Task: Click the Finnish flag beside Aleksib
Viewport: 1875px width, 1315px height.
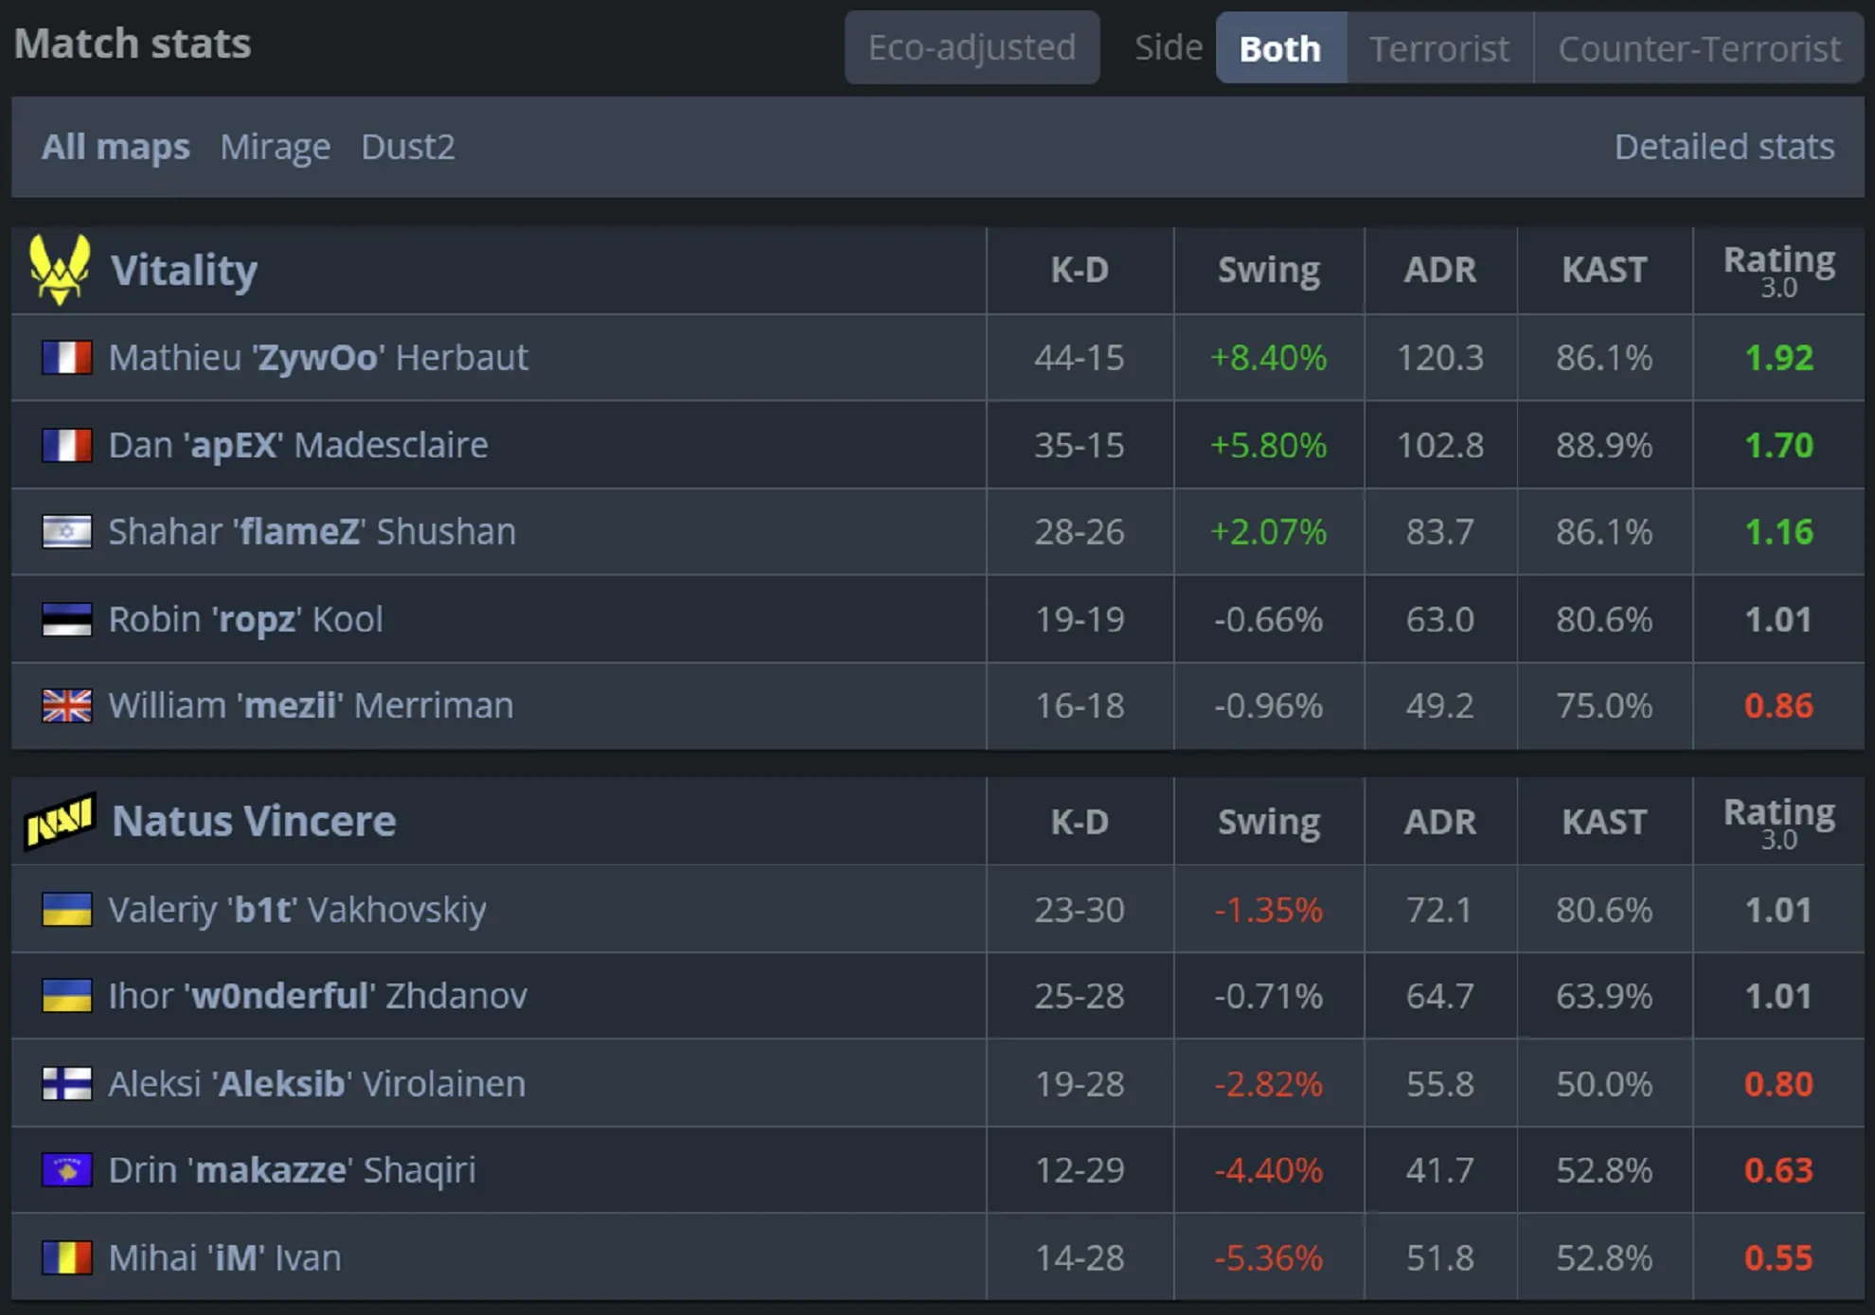Action: click(67, 1083)
